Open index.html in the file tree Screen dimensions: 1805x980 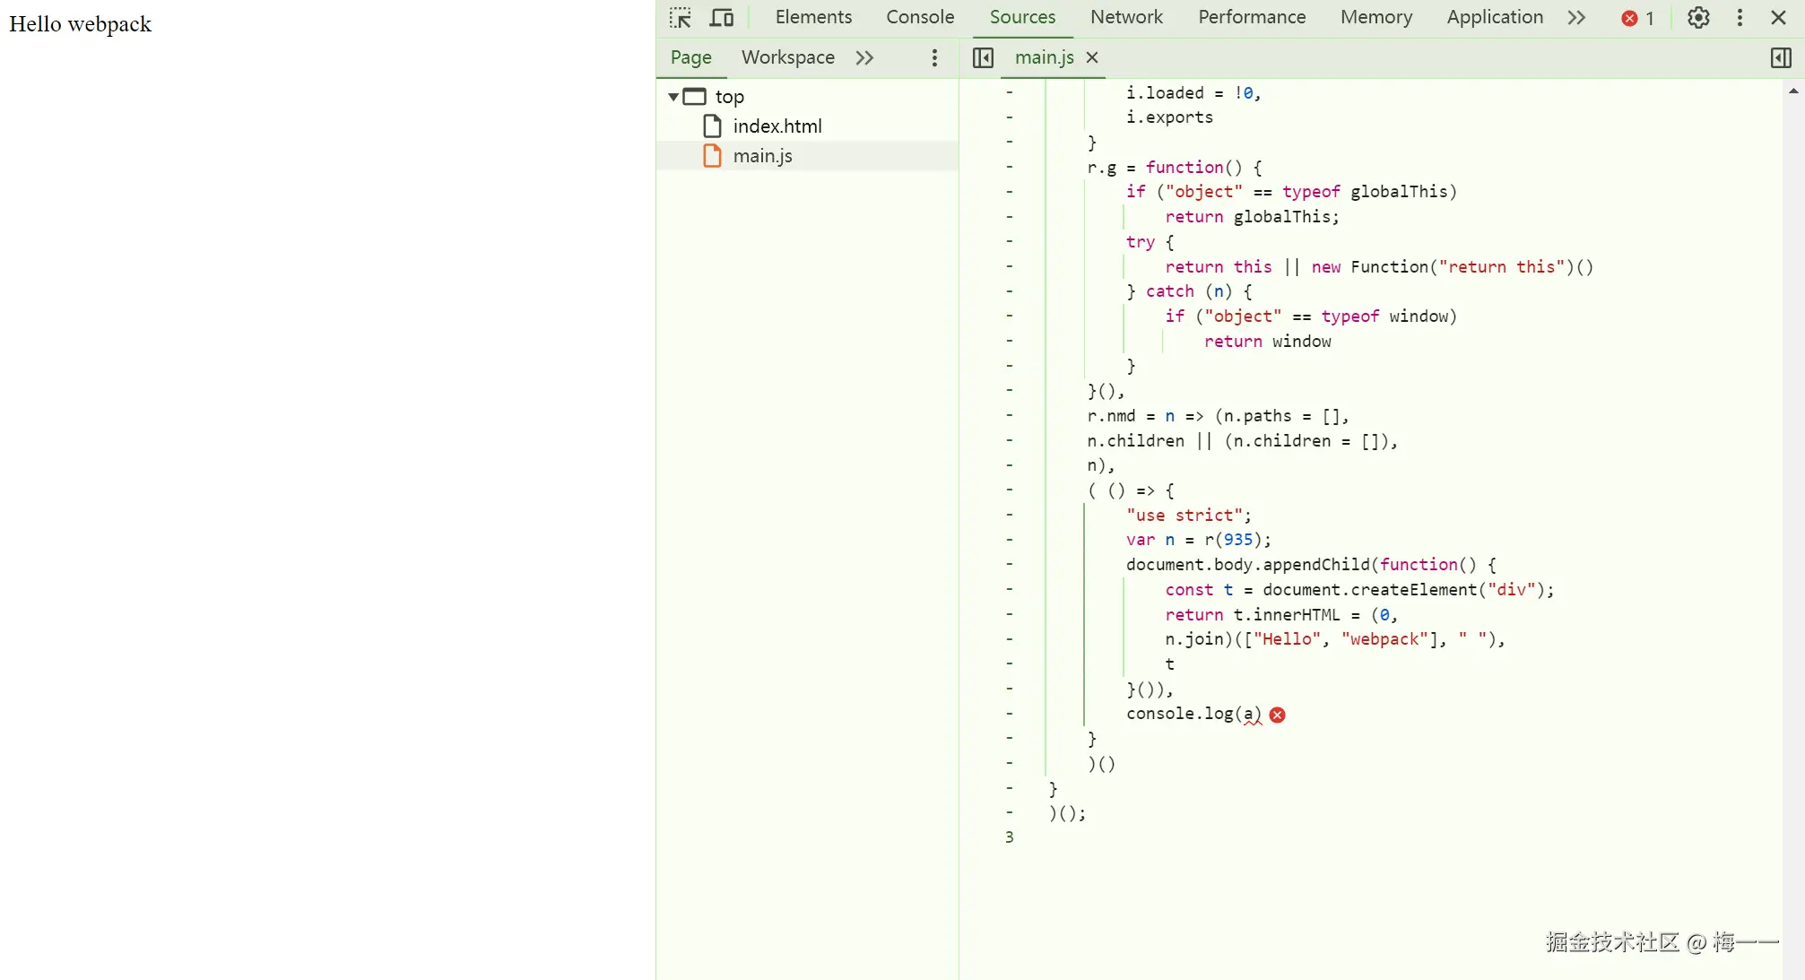point(777,126)
